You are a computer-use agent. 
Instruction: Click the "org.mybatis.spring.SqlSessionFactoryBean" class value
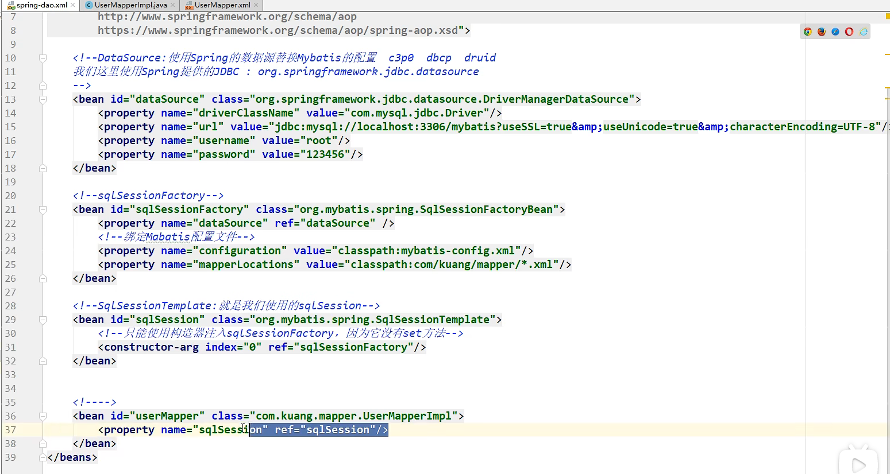click(426, 209)
